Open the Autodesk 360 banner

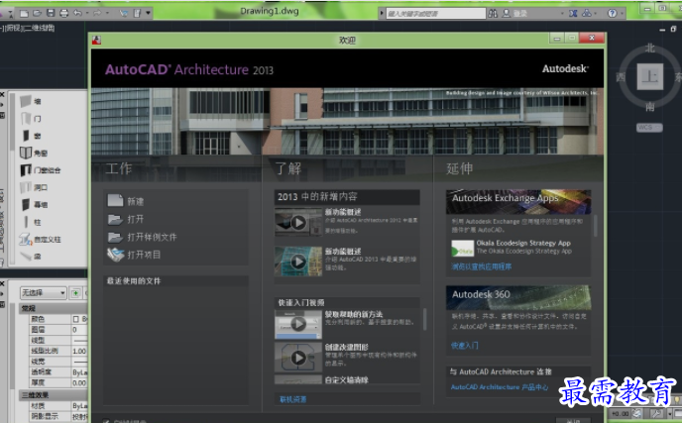518,297
